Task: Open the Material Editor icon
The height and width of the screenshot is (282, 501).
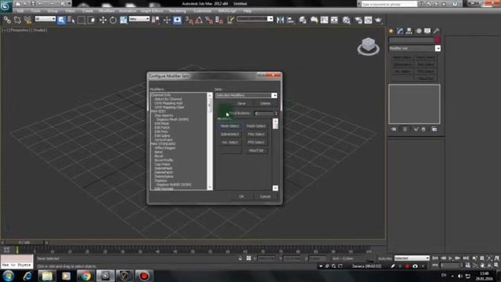Action: (x=346, y=20)
